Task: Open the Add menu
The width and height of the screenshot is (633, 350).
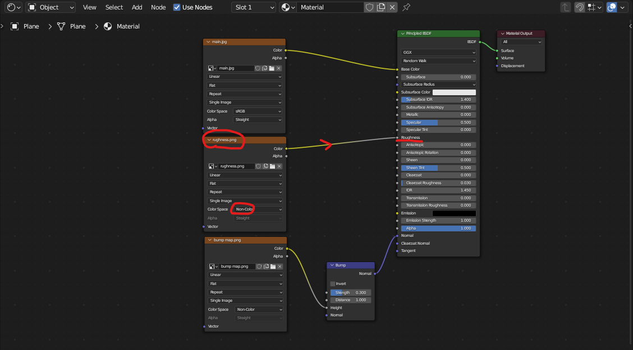Action: [x=137, y=7]
